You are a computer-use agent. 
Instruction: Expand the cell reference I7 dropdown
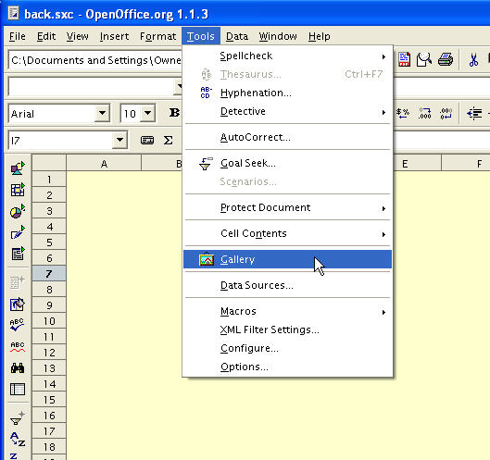click(x=119, y=140)
